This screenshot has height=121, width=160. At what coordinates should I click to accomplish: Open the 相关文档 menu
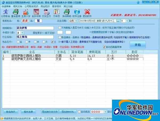coord(18,6)
